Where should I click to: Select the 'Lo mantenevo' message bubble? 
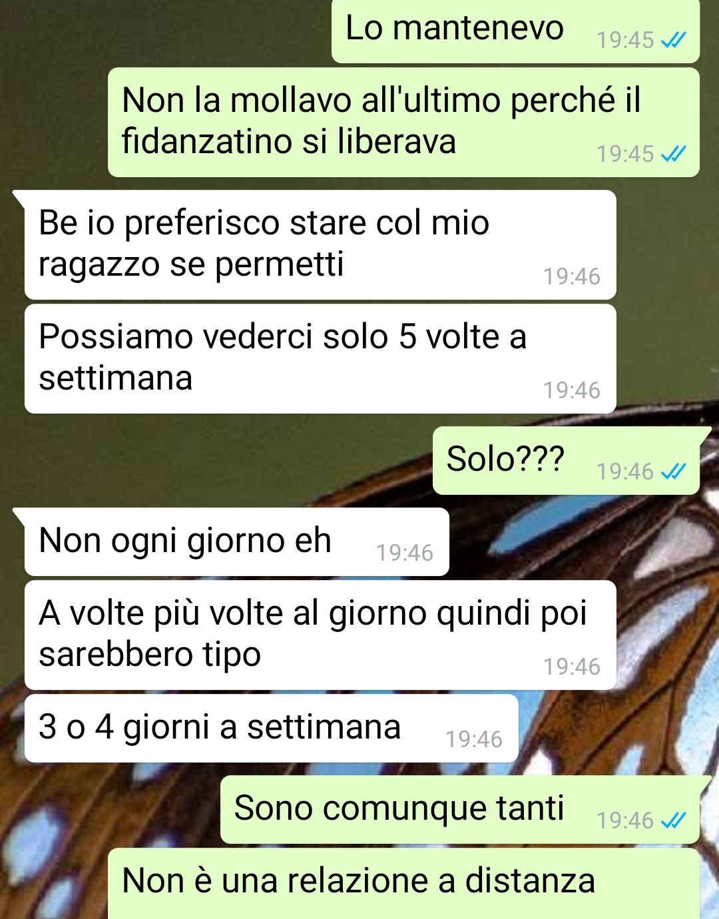click(515, 31)
